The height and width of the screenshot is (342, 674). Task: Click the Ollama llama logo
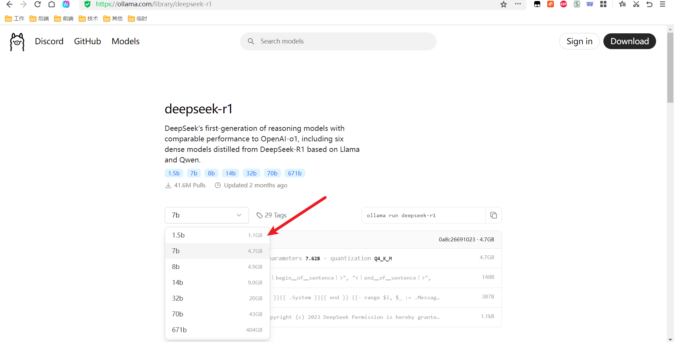tap(17, 42)
